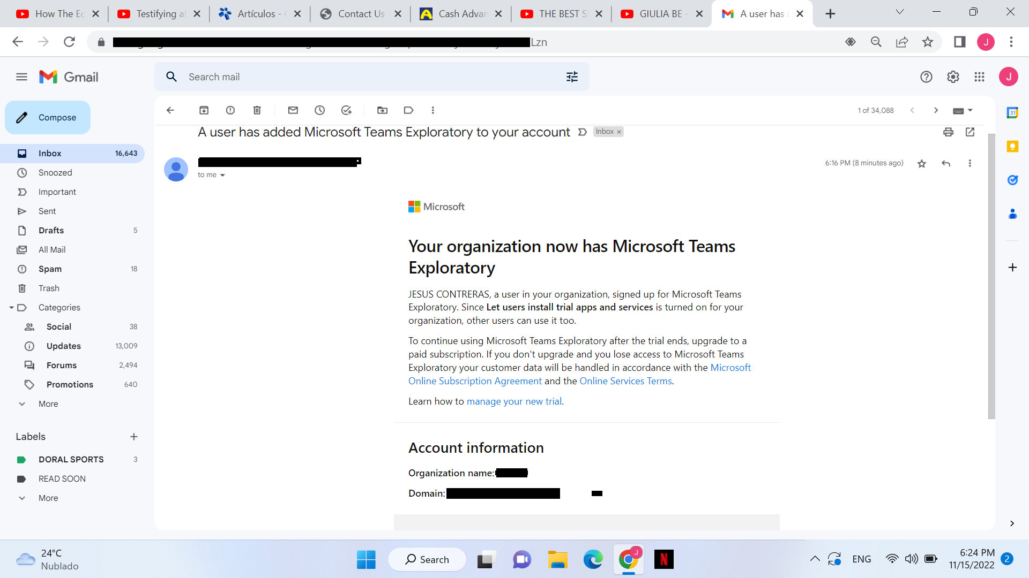Open the 'manage your new trial' link
1029x578 pixels.
514,401
